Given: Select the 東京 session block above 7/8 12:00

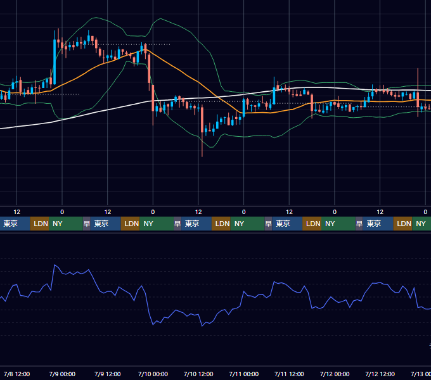Looking at the screenshot, I should [15, 224].
